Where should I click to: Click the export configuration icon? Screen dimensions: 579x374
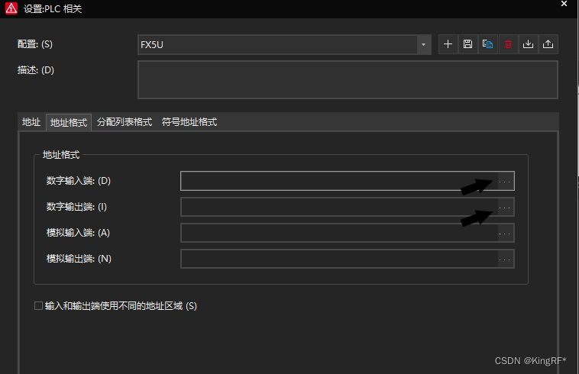[x=548, y=44]
